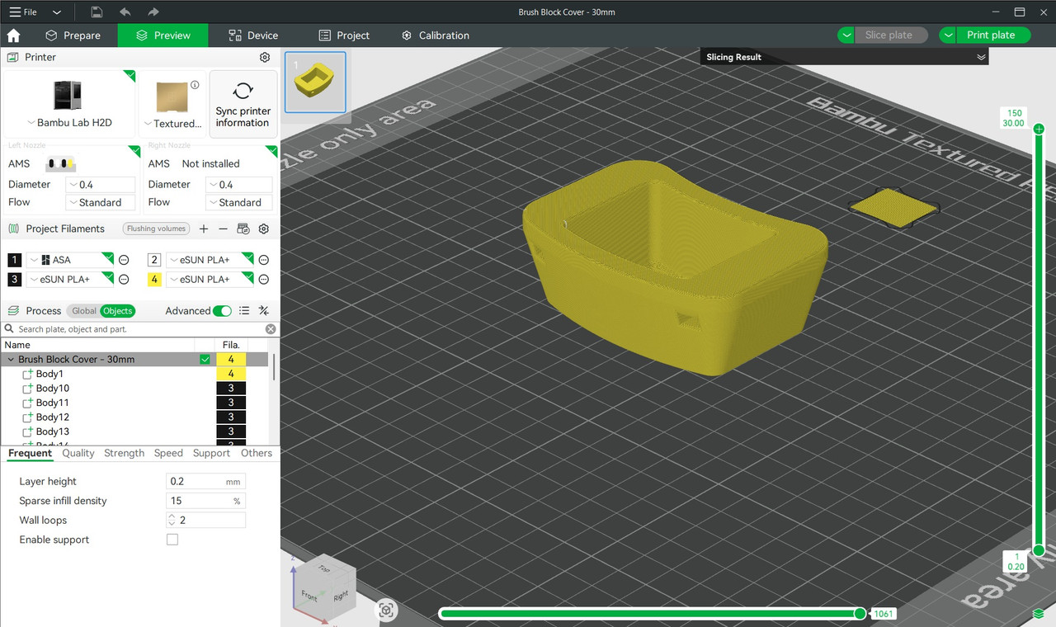Open Right Nozzle Diameter dropdown
This screenshot has width=1056, height=627.
click(239, 185)
